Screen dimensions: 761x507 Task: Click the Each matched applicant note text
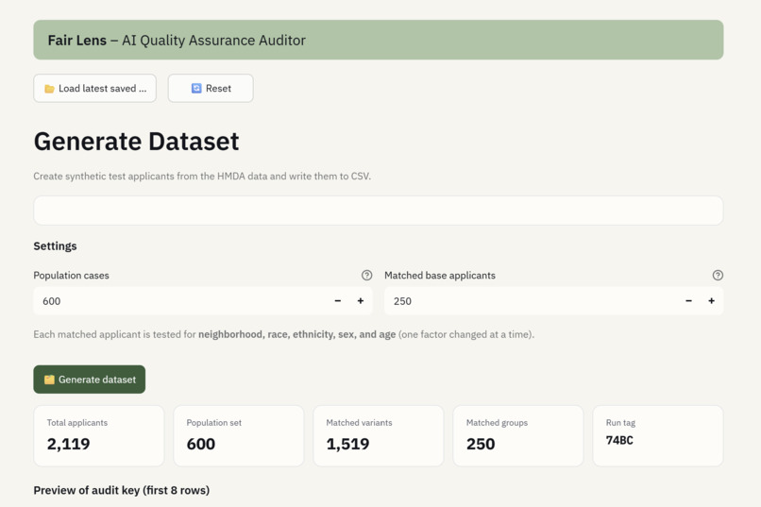284,334
